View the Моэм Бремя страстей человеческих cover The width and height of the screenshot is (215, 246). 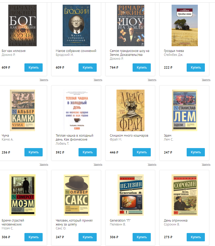(x=22, y=195)
